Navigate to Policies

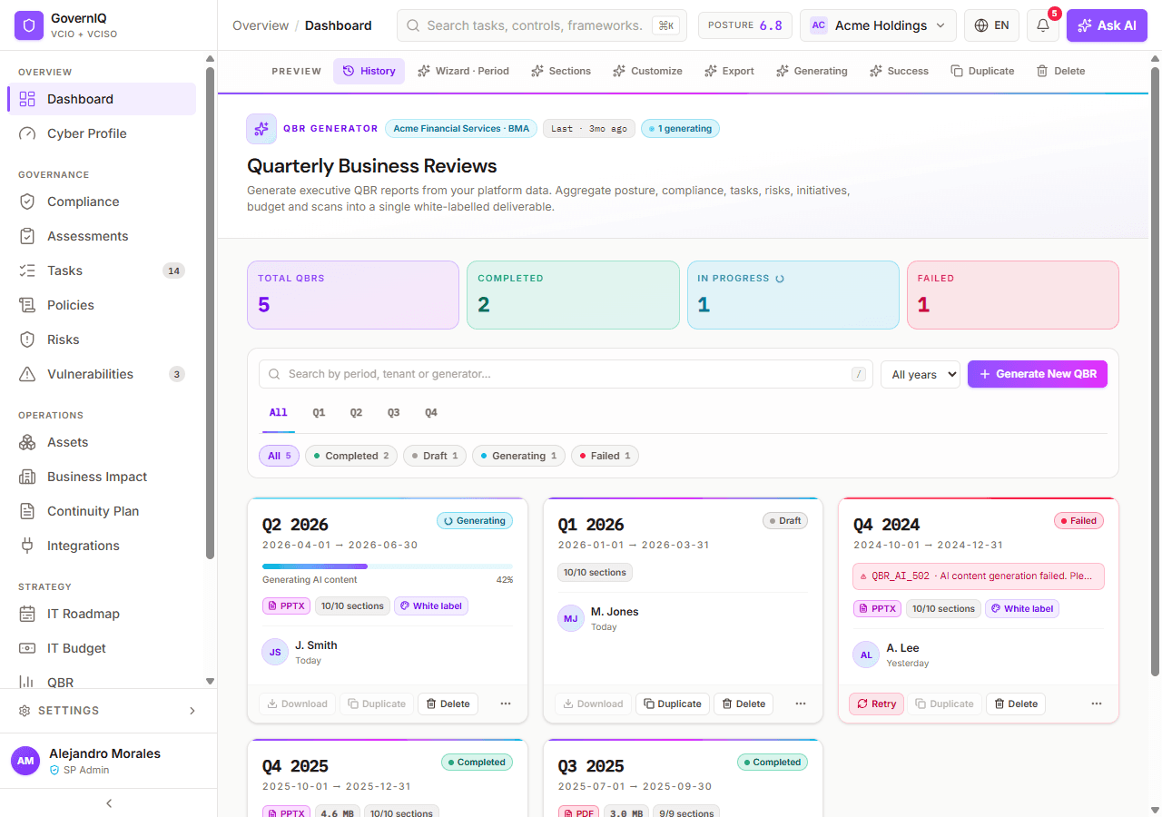102,305
